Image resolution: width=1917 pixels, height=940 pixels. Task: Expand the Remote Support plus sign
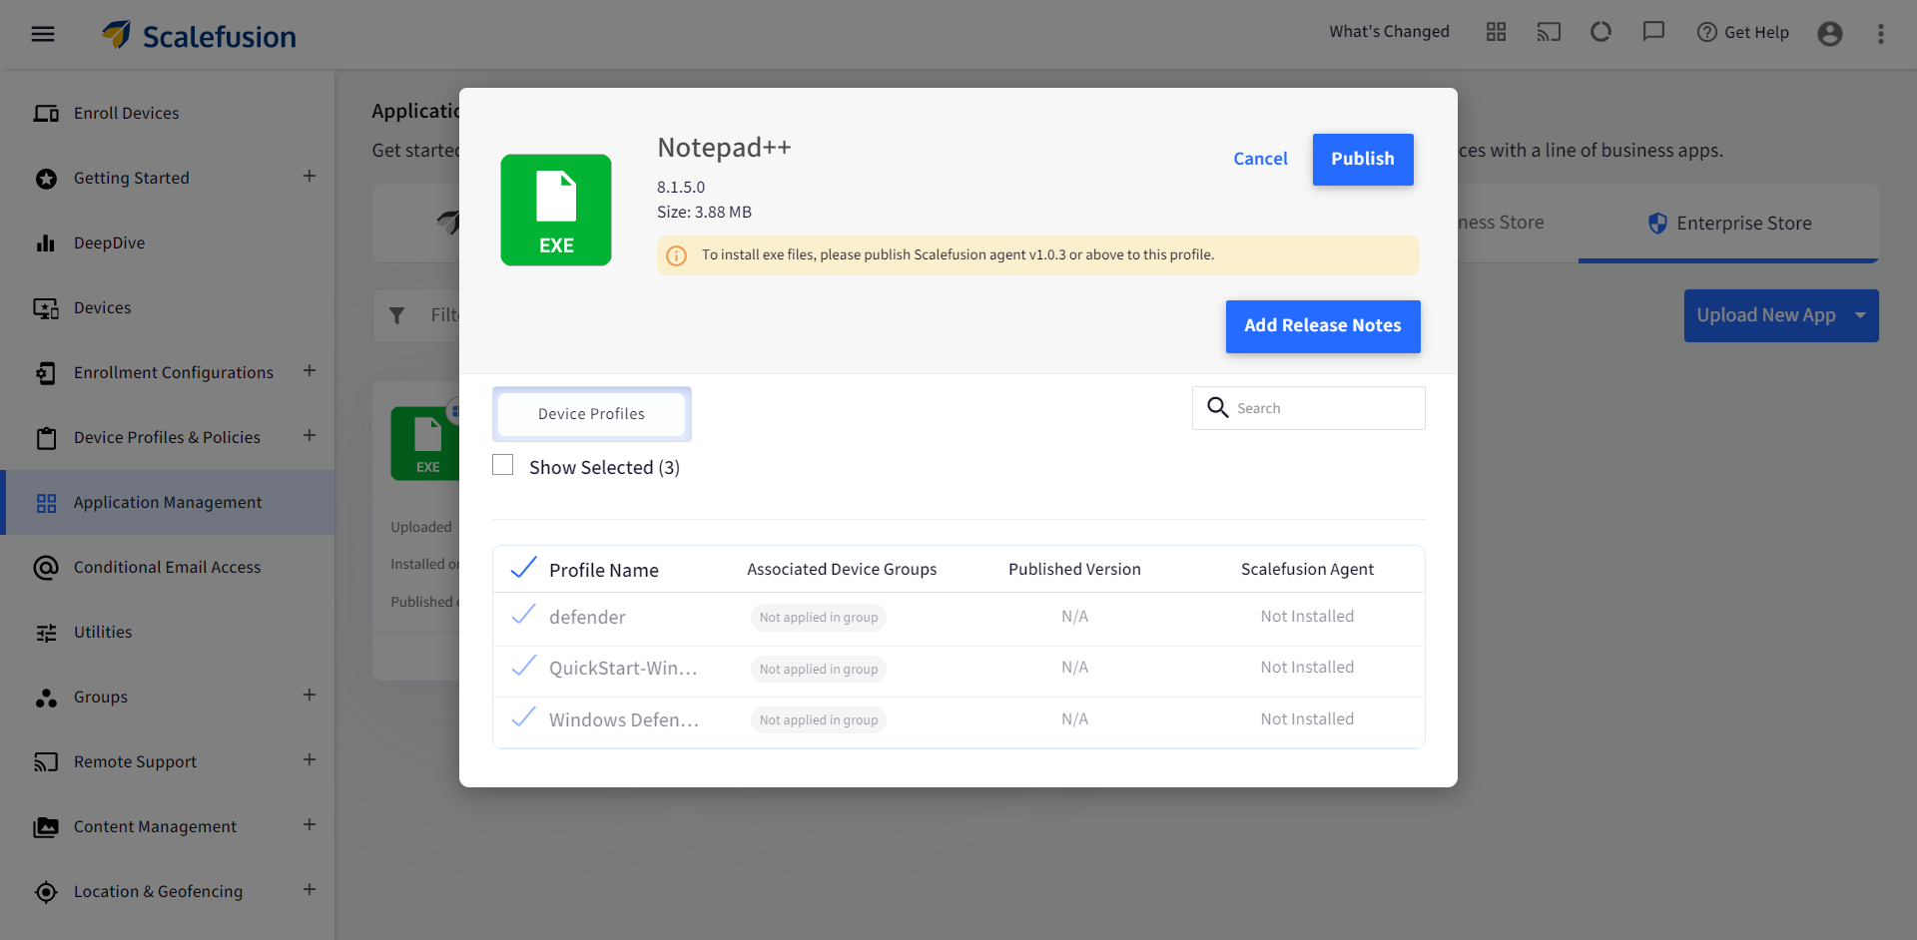click(x=310, y=760)
